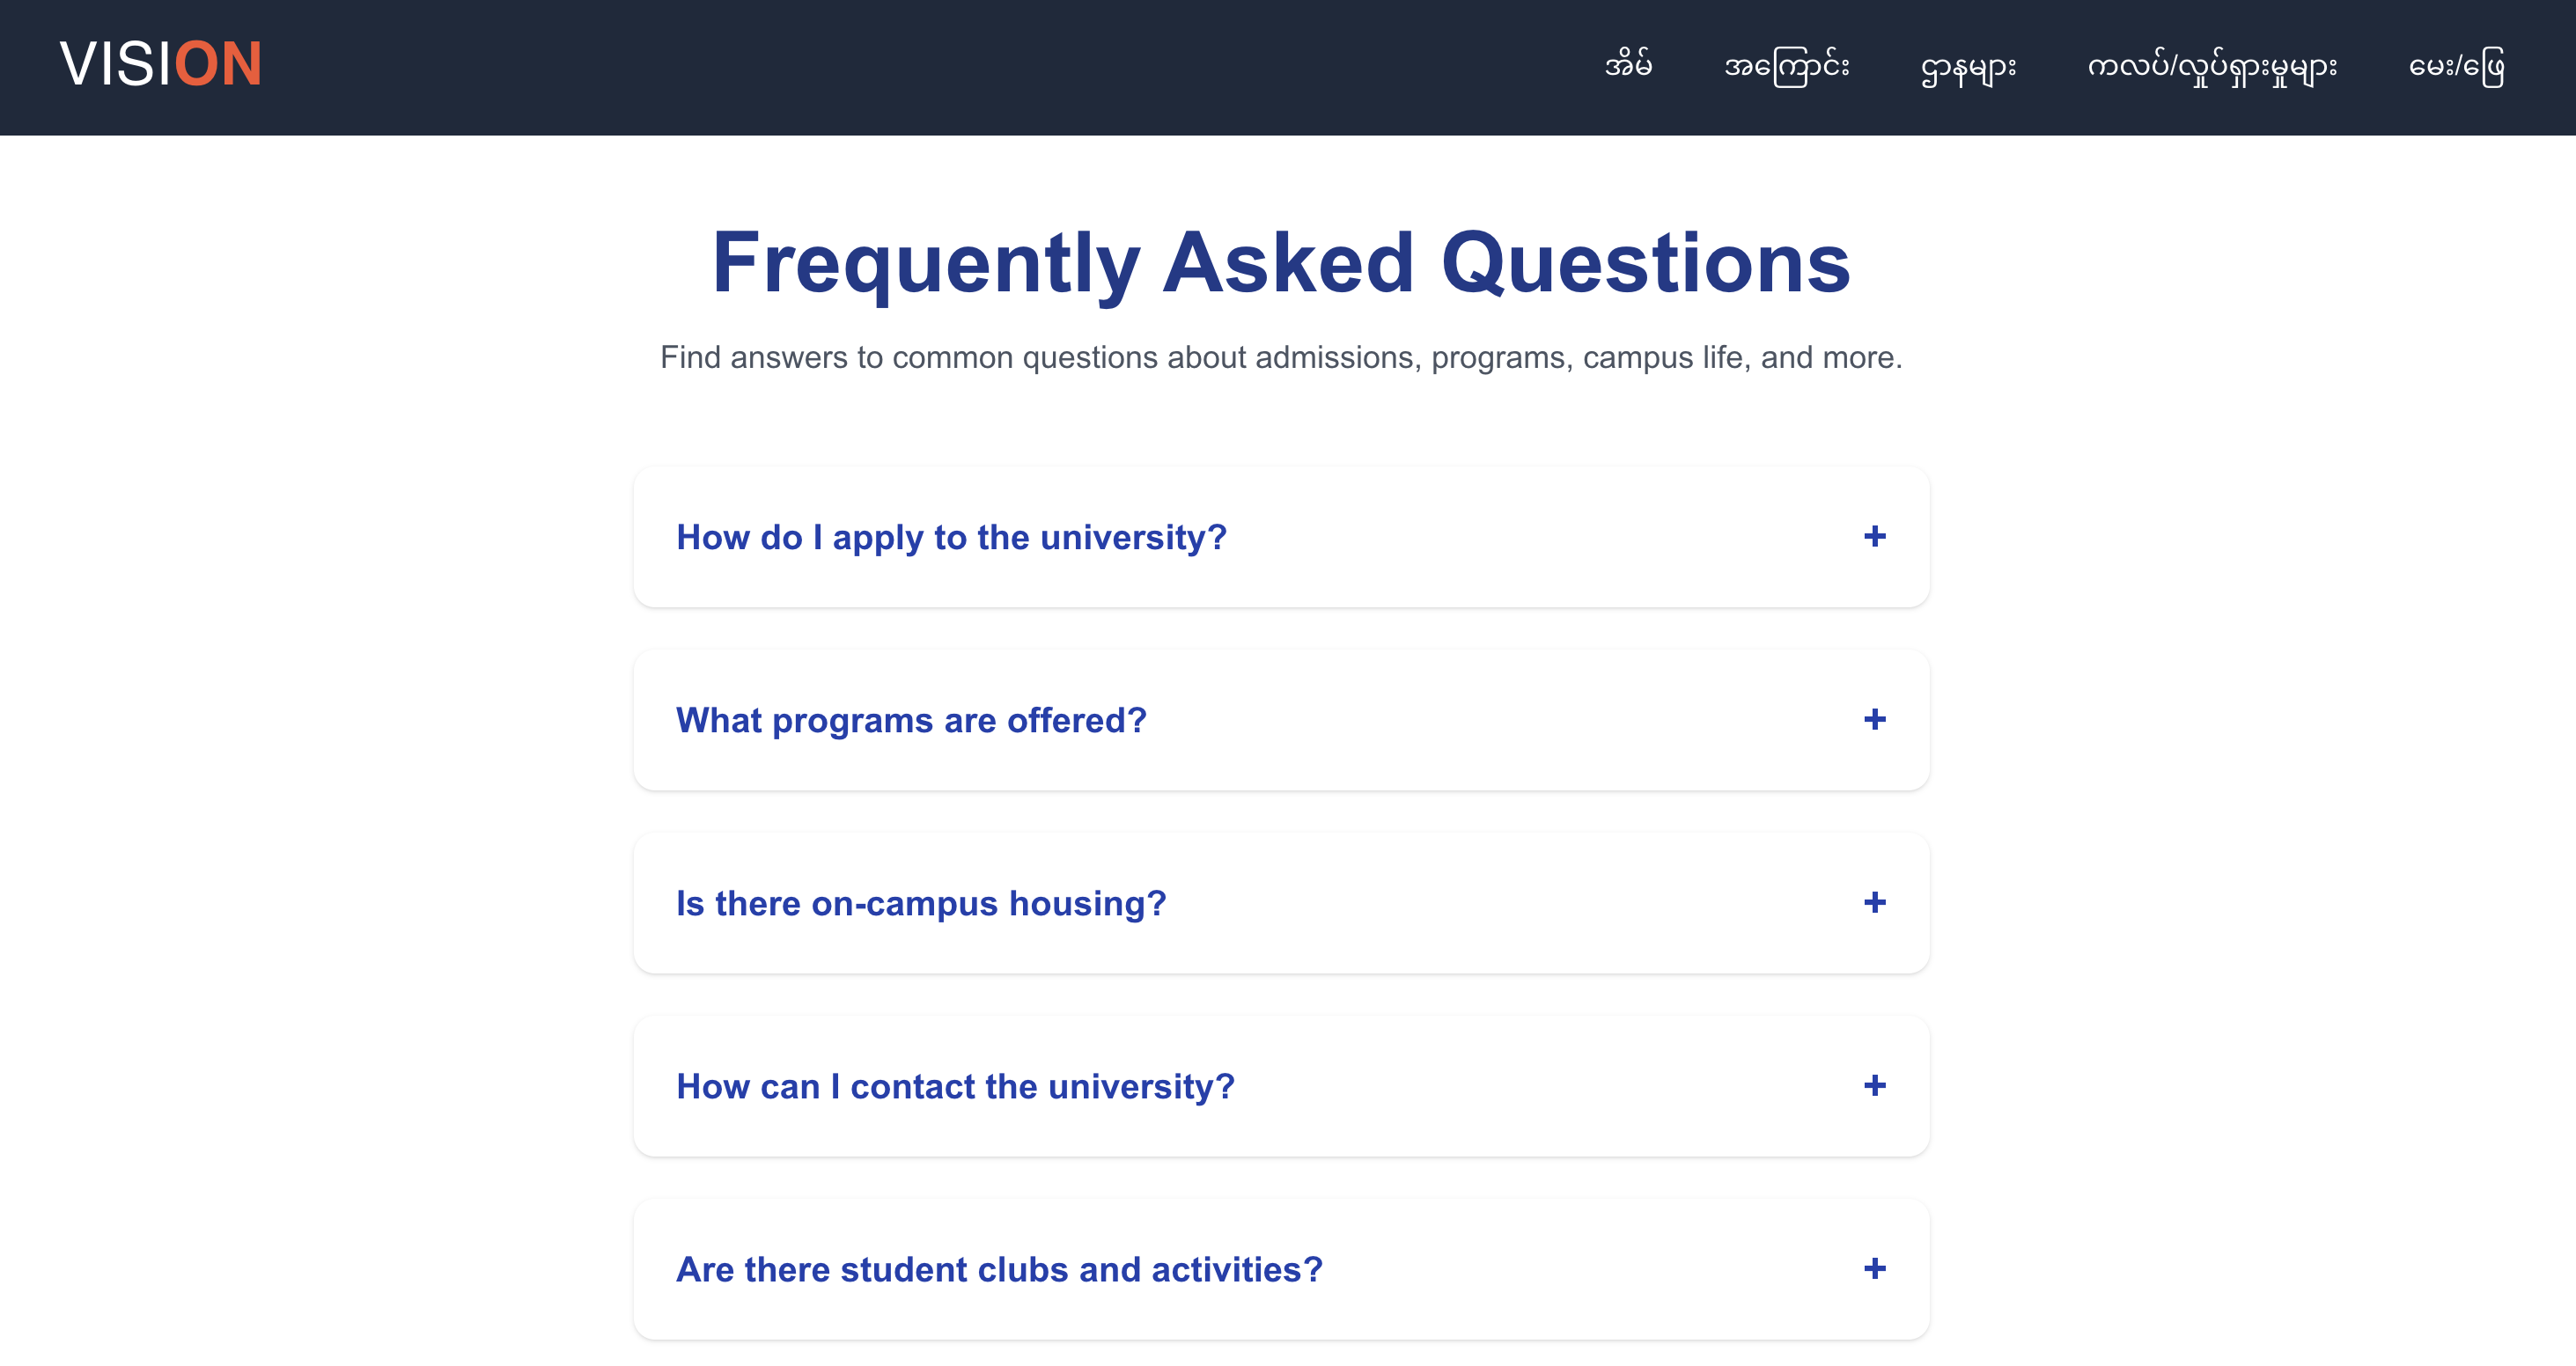
Task: Click the white VISI letters of the logo
Action: tap(115, 65)
